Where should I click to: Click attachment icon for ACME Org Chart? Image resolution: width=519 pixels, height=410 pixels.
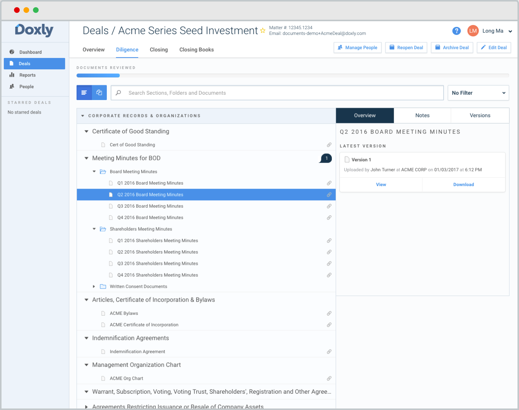[329, 379]
